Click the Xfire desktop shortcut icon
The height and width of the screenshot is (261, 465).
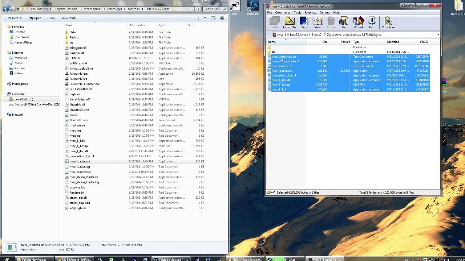coord(235,7)
